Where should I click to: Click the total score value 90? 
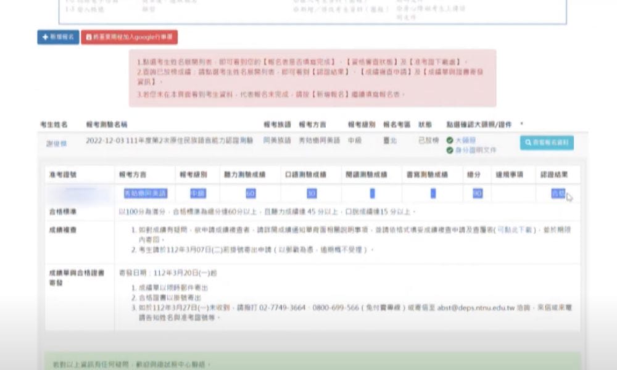pyautogui.click(x=477, y=194)
